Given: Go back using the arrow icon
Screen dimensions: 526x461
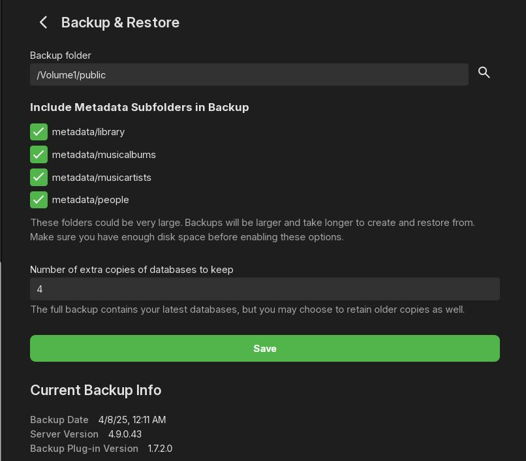Looking at the screenshot, I should click(x=44, y=22).
